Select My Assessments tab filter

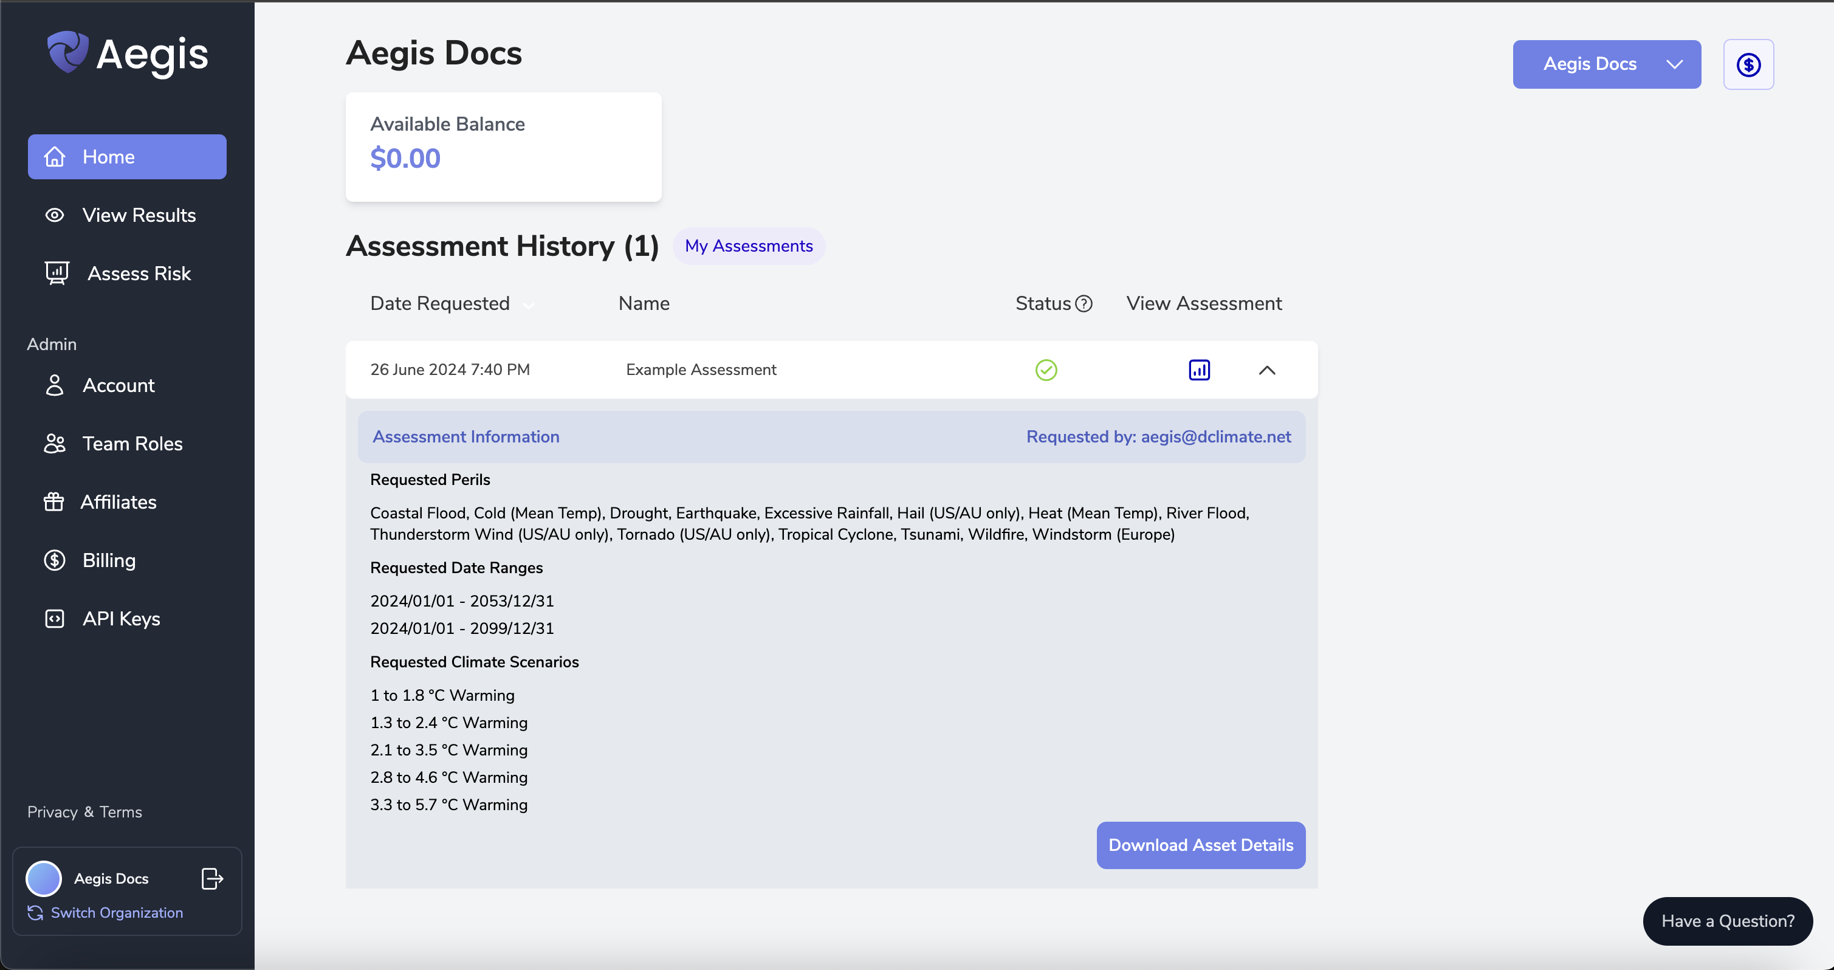749,245
